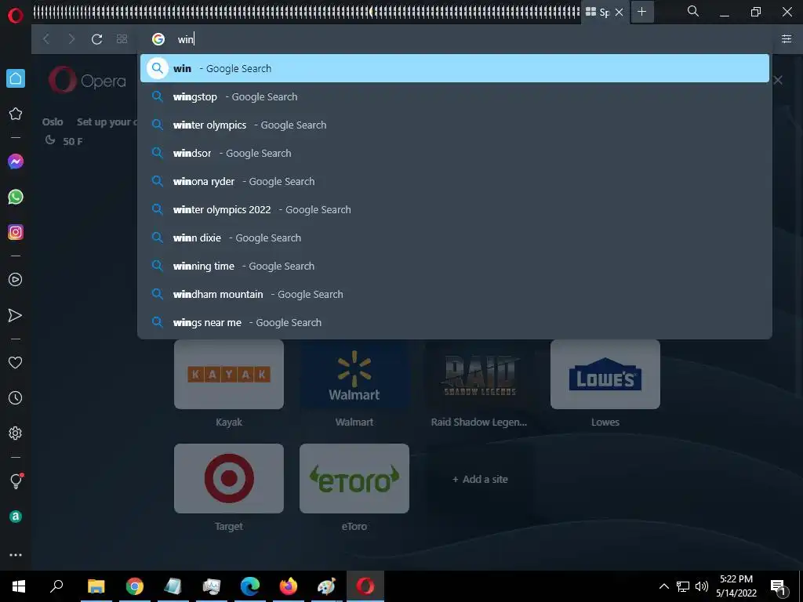803x602 pixels.
Task: Choose the 'winona ryder' suggestion
Action: click(455, 181)
